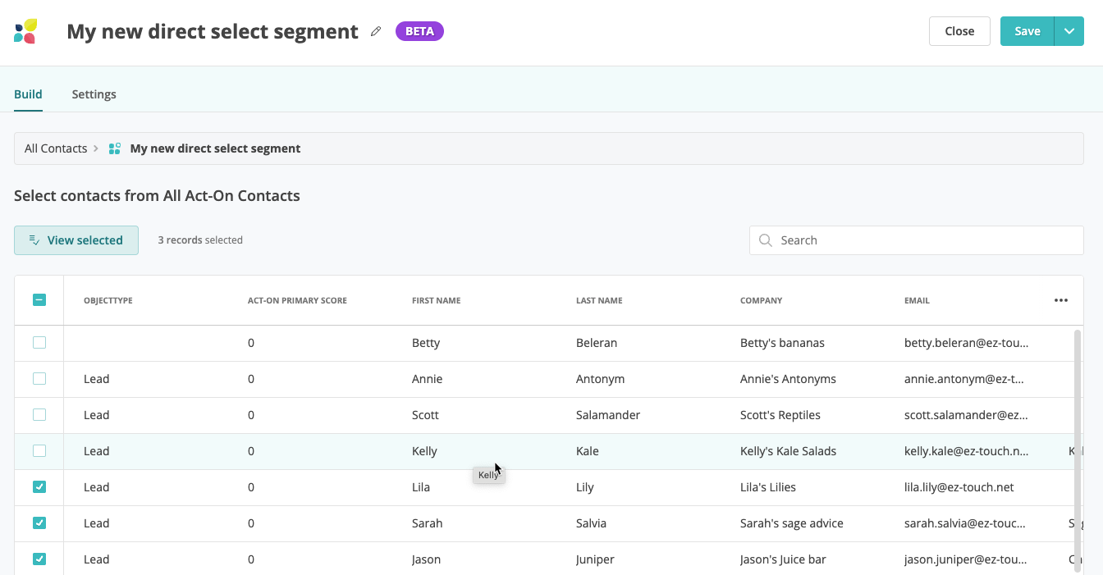
Task: Tick Scott Salamander's checkbox
Action: point(39,415)
